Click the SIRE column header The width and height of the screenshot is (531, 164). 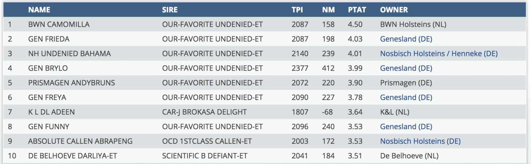[170, 10]
